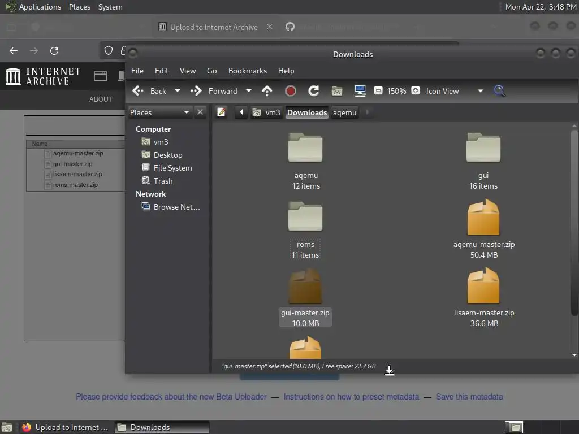Select the roms folder icon
The height and width of the screenshot is (434, 579).
click(x=305, y=216)
